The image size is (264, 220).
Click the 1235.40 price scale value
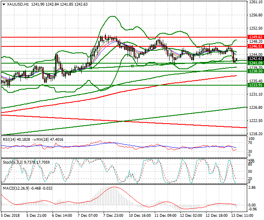tap(256, 81)
